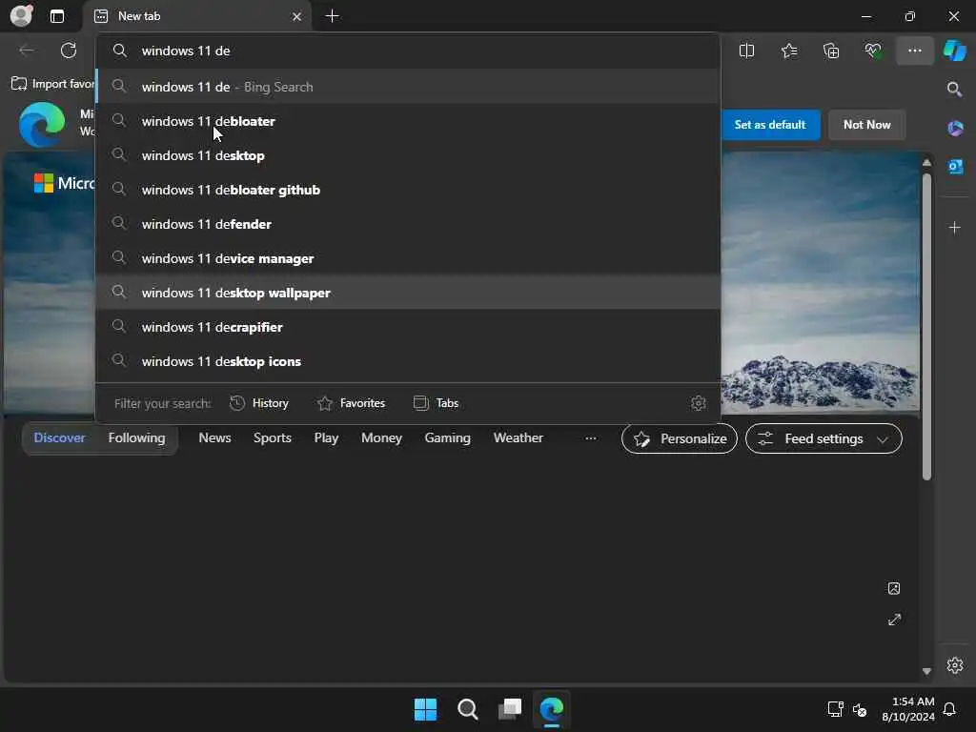The width and height of the screenshot is (976, 732).
Task: Switch to the Discover feed tab
Action: [59, 438]
